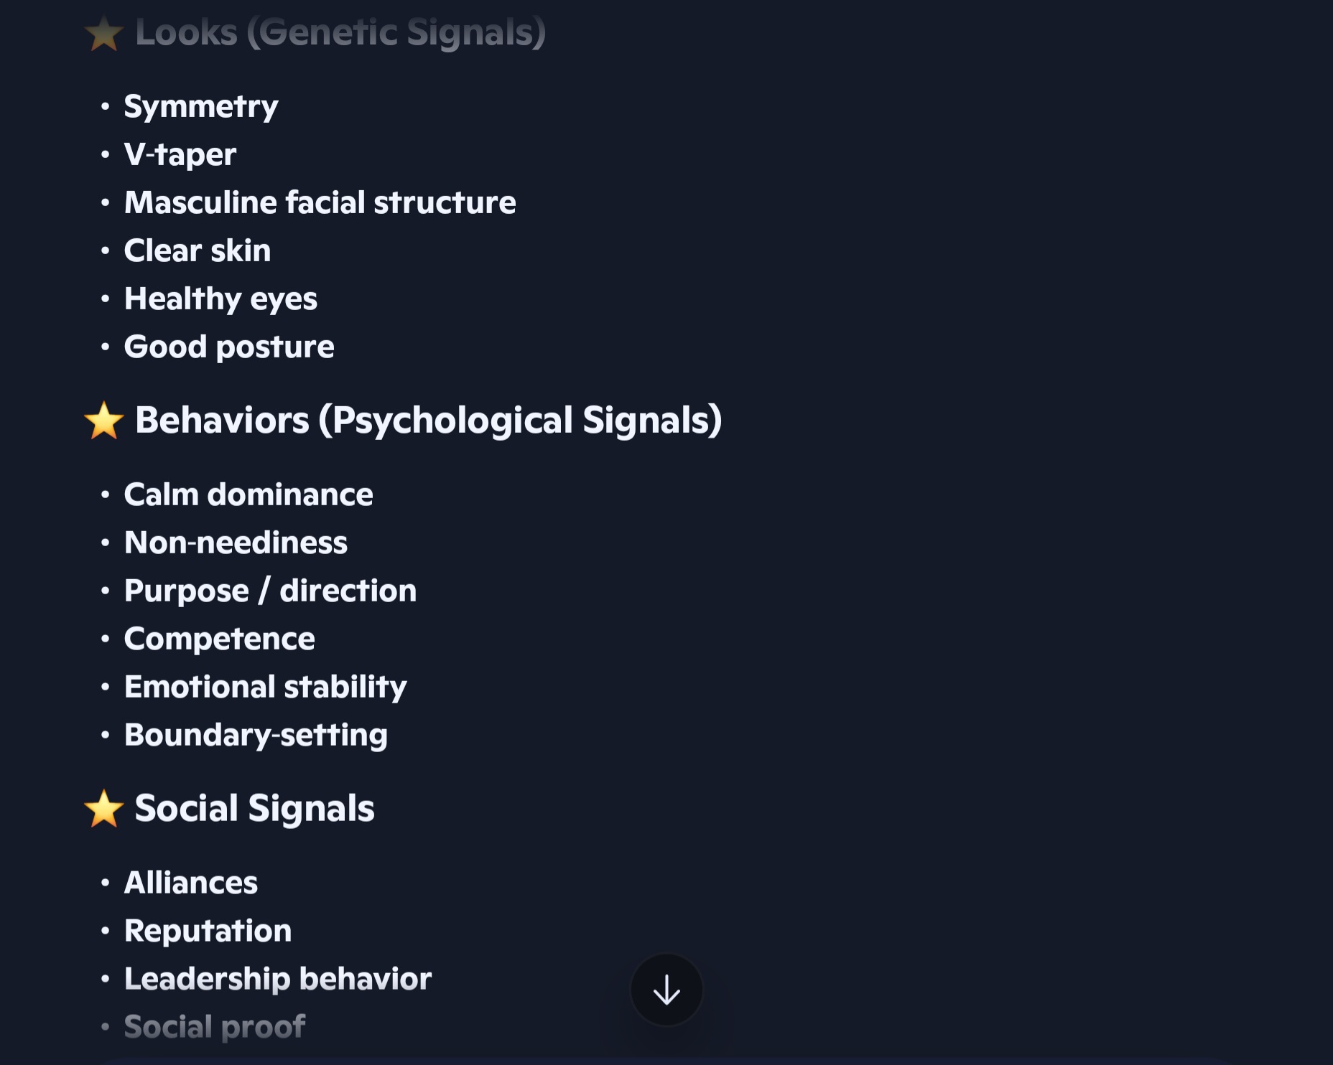Select the Behaviors (Psychological Signals) heading

[x=429, y=421]
